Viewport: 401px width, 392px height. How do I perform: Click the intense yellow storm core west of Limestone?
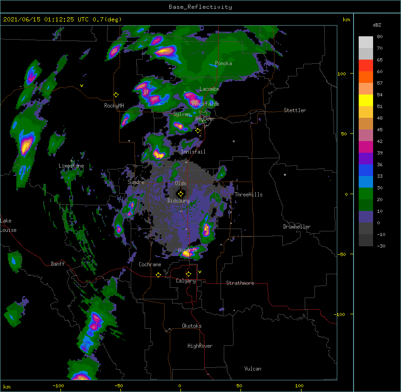[26, 146]
